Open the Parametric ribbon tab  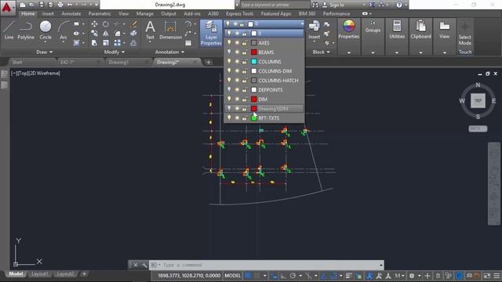click(100, 14)
